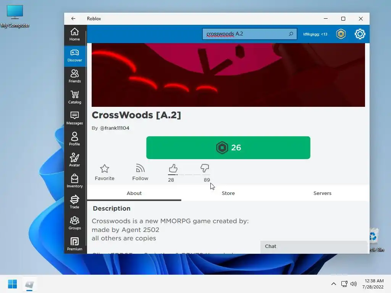Open the Avatar editor
The image size is (391, 293).
coord(74,160)
